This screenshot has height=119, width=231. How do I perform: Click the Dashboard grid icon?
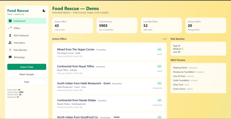click(x=10, y=21)
